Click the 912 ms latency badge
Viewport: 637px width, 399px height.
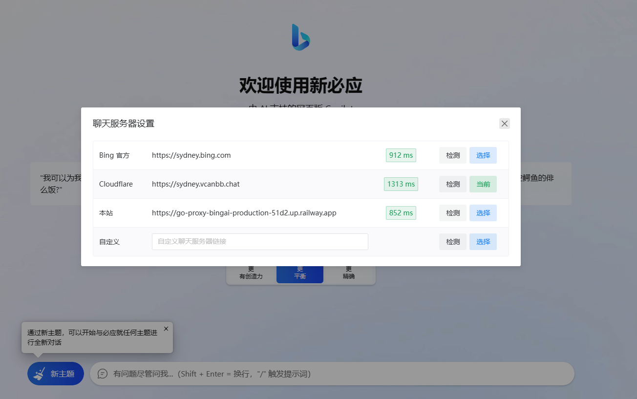(401, 155)
